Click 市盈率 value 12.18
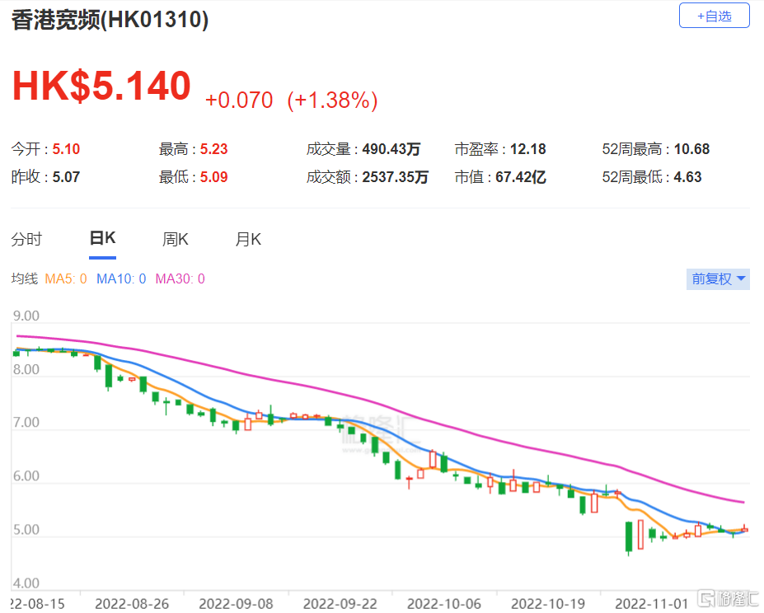The image size is (764, 613). click(527, 149)
